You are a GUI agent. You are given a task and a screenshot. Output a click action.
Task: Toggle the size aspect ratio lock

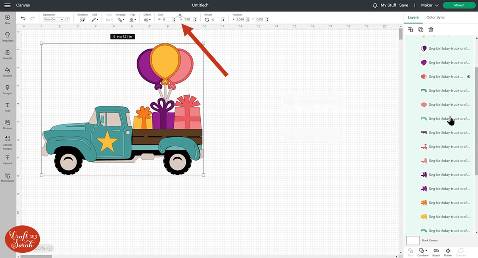(180, 16)
